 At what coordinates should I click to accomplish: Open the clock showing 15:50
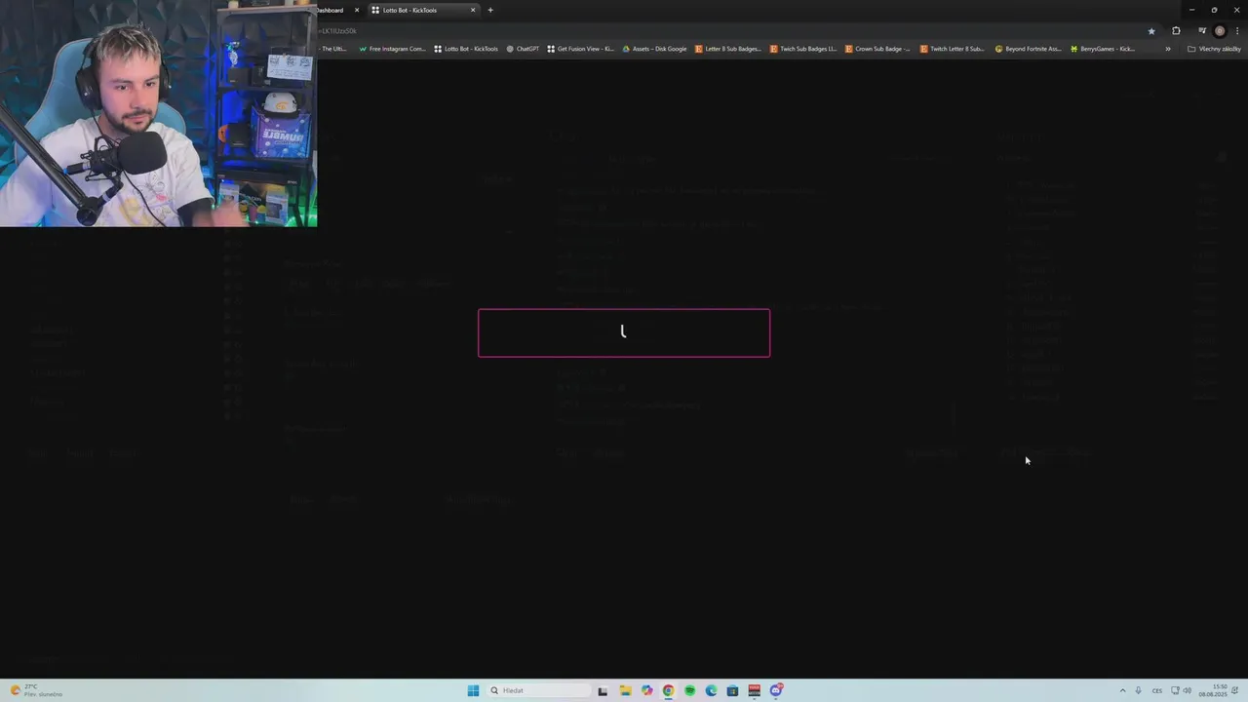[1211, 690]
